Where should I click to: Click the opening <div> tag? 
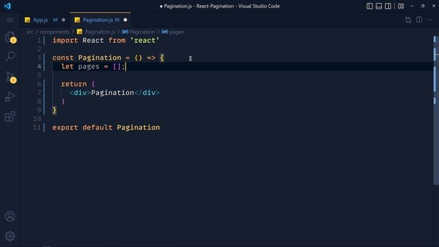(x=80, y=93)
